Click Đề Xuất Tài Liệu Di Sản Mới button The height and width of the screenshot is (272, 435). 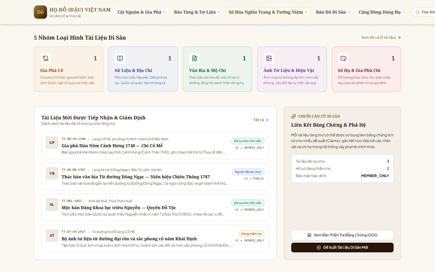[342, 248]
